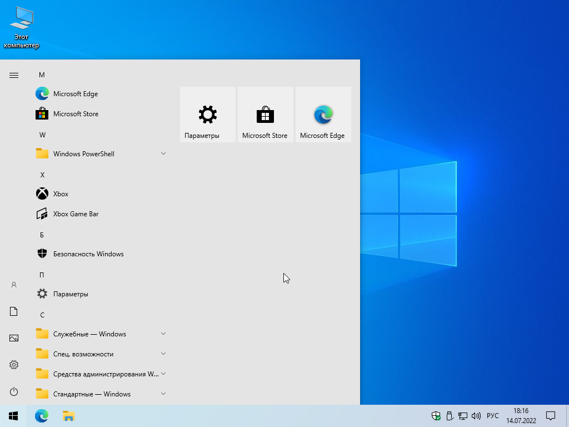Open Settings gear in Start sidebar
The width and height of the screenshot is (569, 427).
pos(14,365)
